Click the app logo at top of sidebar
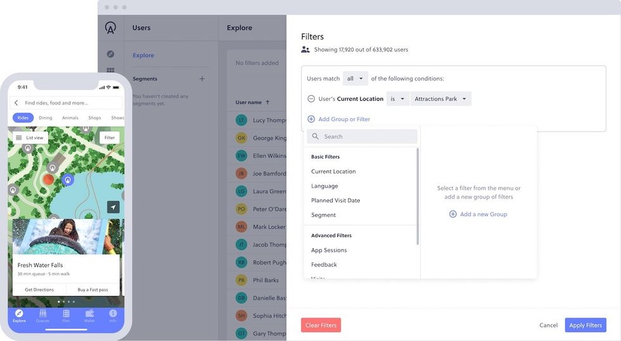Screen dimensions: 621x341 (111, 28)
